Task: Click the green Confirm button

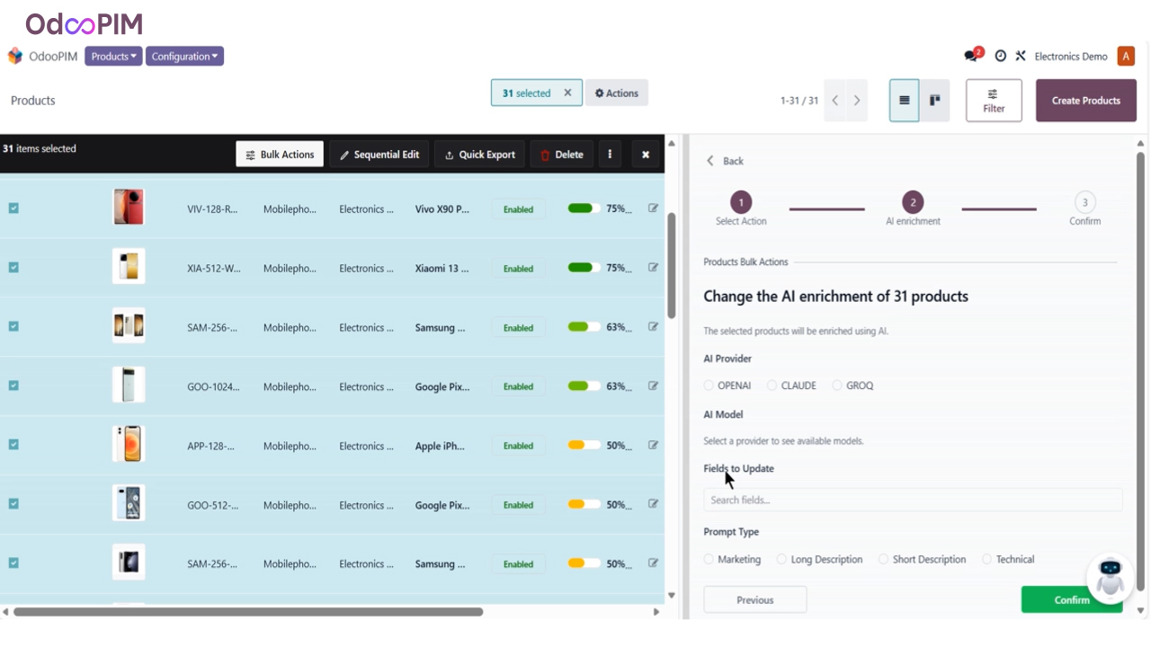Action: (x=1071, y=599)
